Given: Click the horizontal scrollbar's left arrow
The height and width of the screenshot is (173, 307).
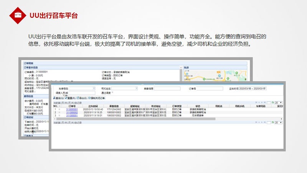Looking at the screenshot, I should tap(54, 119).
